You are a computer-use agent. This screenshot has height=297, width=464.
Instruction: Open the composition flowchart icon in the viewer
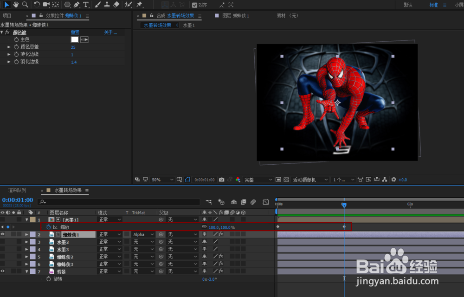[x=385, y=180]
